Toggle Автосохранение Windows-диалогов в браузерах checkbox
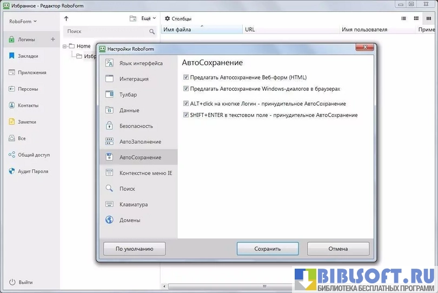 tap(186, 88)
